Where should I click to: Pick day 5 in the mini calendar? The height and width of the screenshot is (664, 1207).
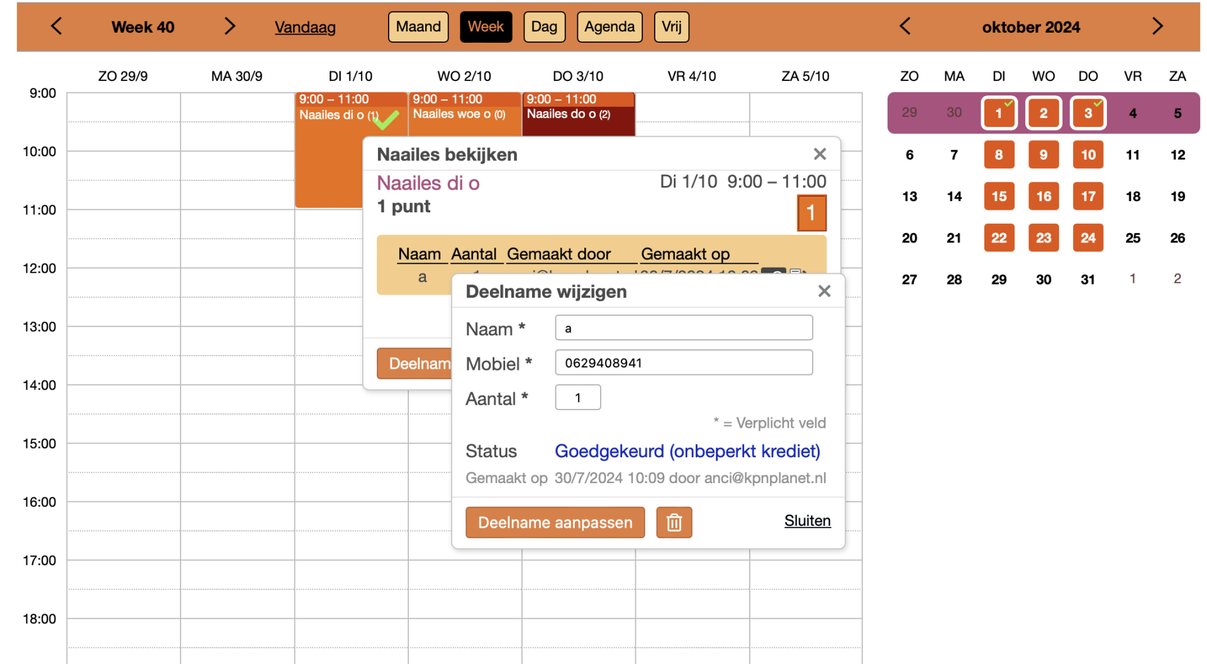[1177, 114]
